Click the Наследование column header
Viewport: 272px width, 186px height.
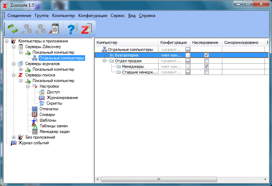pyautogui.click(x=206, y=42)
